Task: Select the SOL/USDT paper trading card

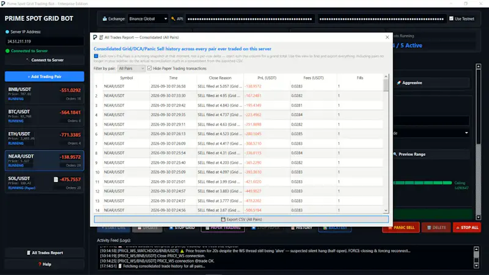Action: point(44,183)
